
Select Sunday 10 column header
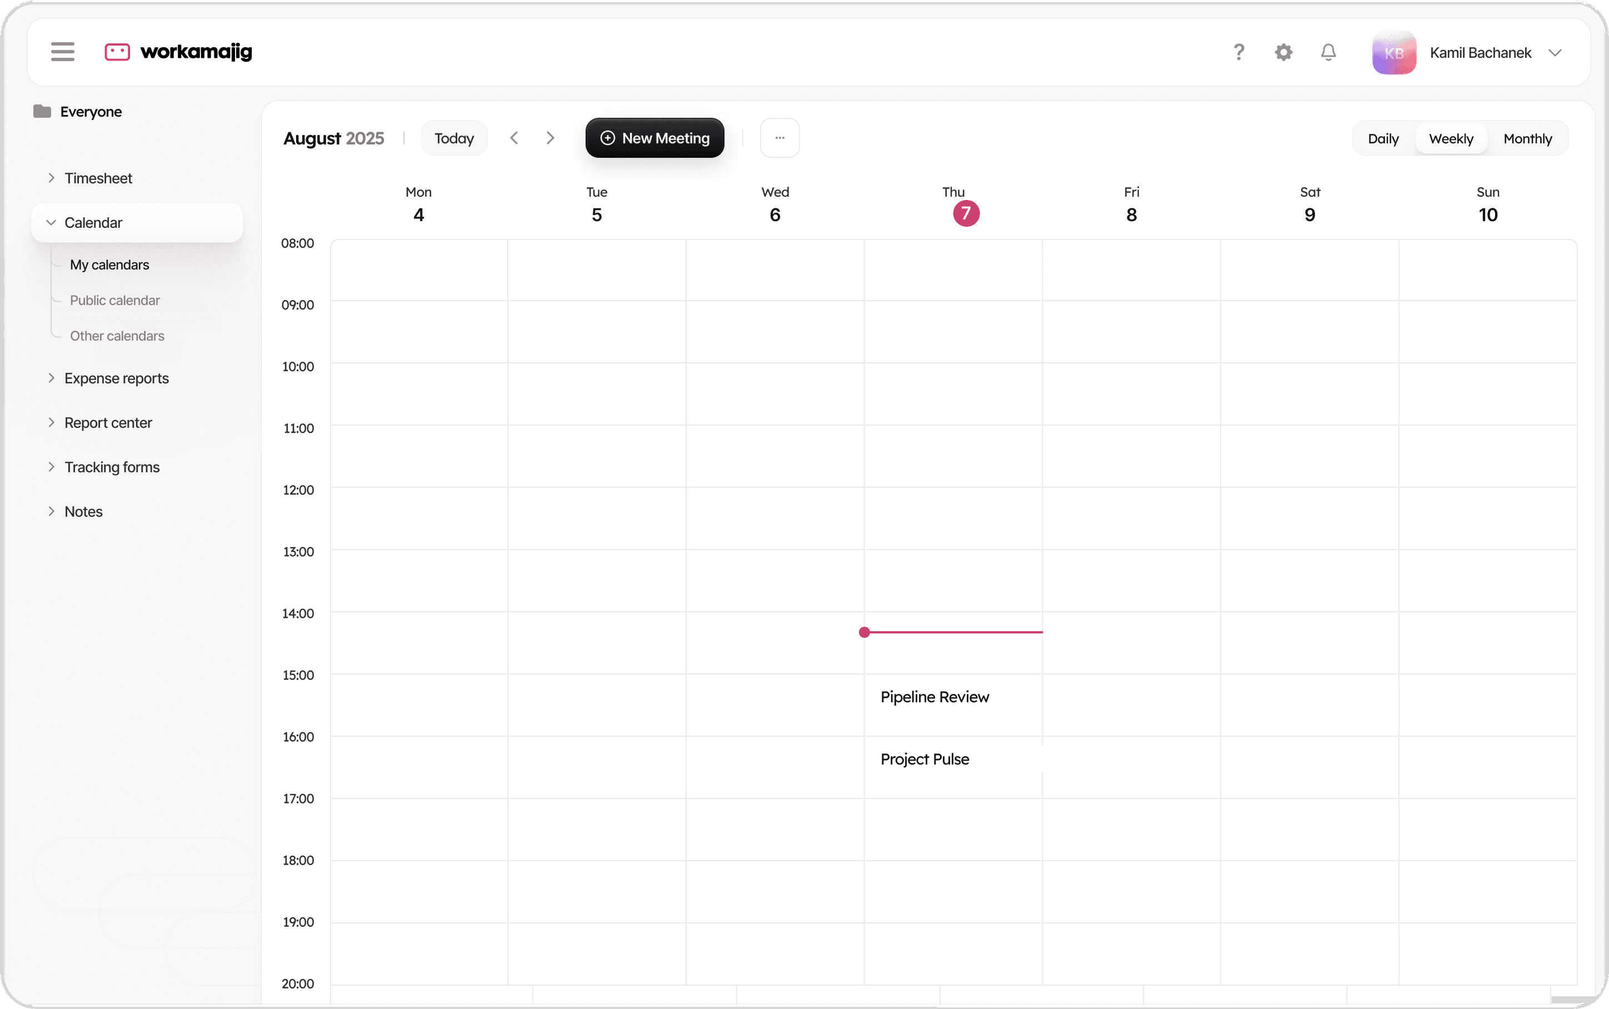point(1487,205)
